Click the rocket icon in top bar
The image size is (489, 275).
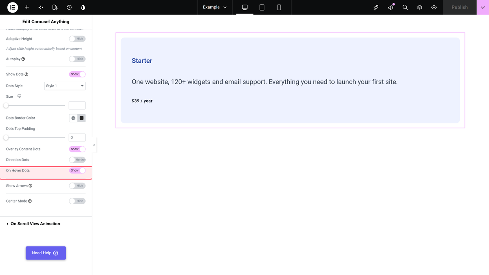[x=376, y=7]
